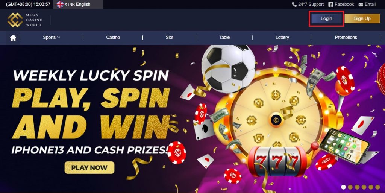
Task: View the Promotions page
Action: point(346,37)
